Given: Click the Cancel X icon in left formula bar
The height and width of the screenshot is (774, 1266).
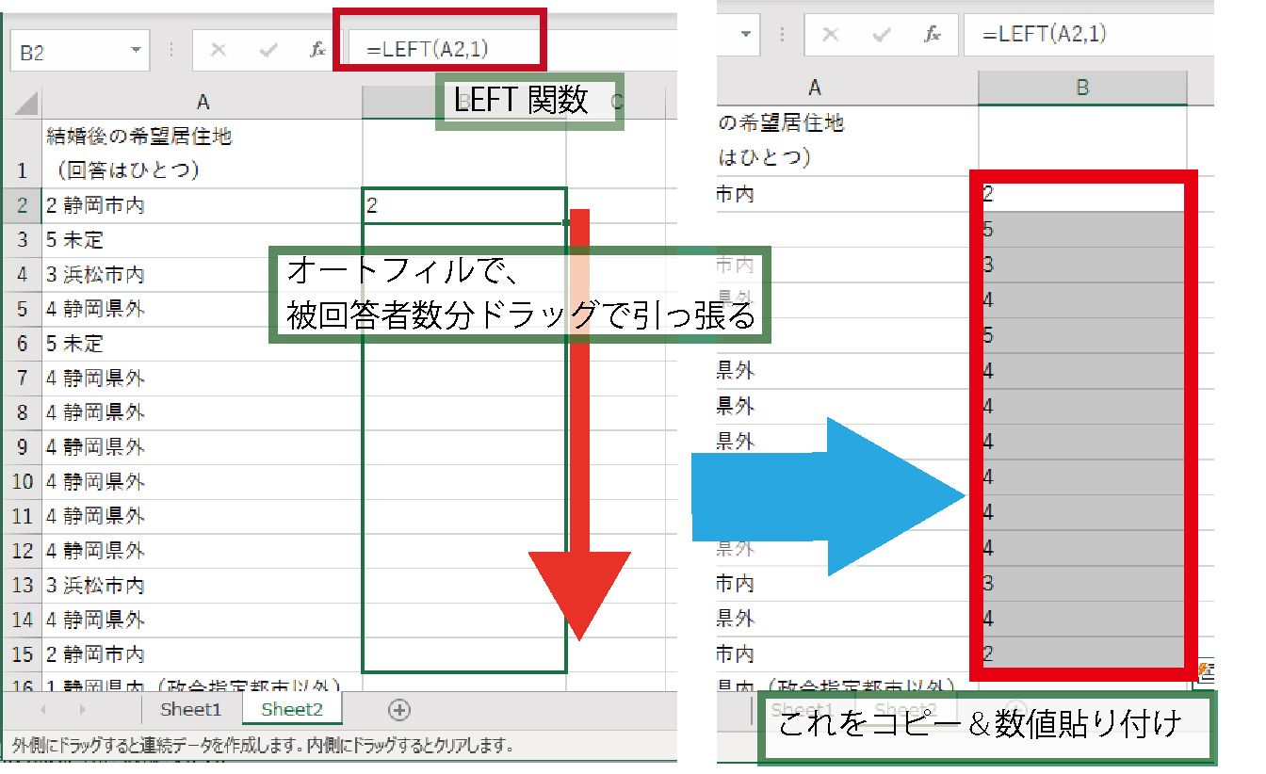Looking at the screenshot, I should coord(219,51).
